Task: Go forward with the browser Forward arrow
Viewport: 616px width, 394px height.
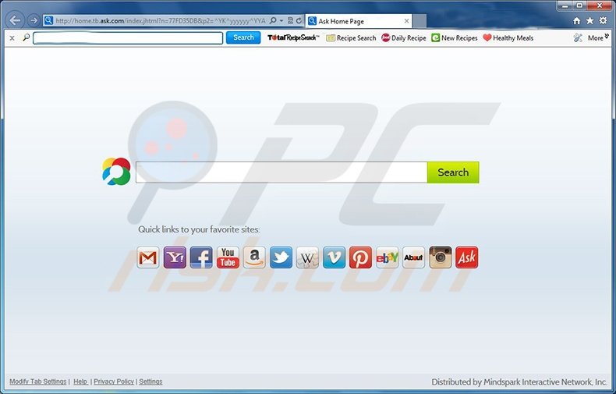Action: pos(34,20)
